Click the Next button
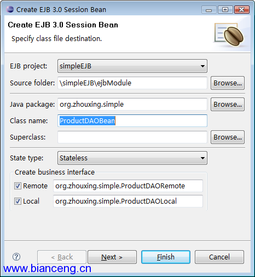Viewport: 255px width, 277px height. (x=112, y=257)
